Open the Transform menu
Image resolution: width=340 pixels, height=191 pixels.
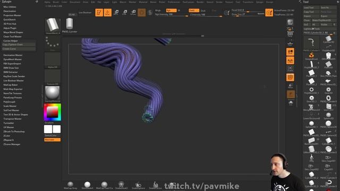pyautogui.click(x=248, y=2)
